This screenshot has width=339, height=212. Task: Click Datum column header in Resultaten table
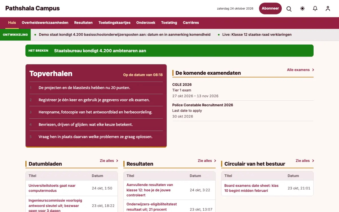[x=195, y=176]
